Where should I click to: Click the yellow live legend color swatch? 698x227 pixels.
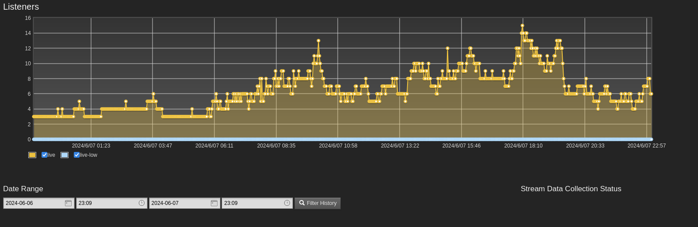click(32, 155)
